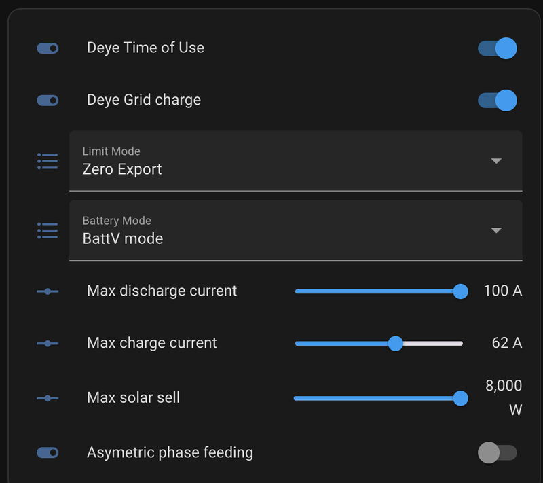543x483 pixels.
Task: Click the icon beside Deye Time of Use
Action: click(48, 48)
